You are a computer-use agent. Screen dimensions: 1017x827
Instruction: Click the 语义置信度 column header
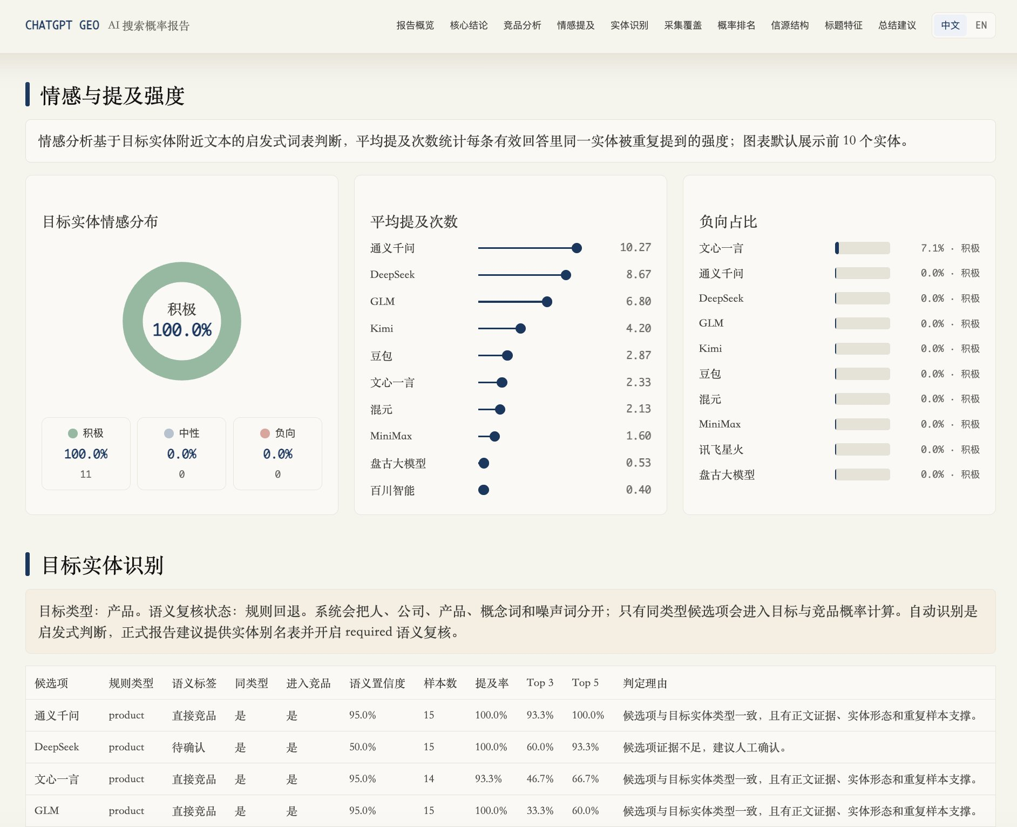pos(377,683)
